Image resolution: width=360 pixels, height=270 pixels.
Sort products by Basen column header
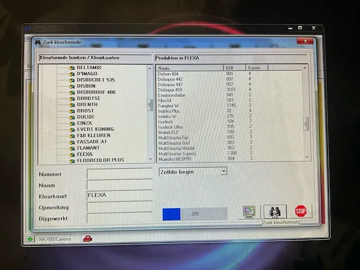pos(256,67)
